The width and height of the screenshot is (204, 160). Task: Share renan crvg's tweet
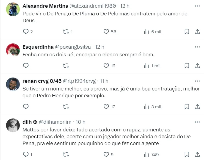(197, 106)
